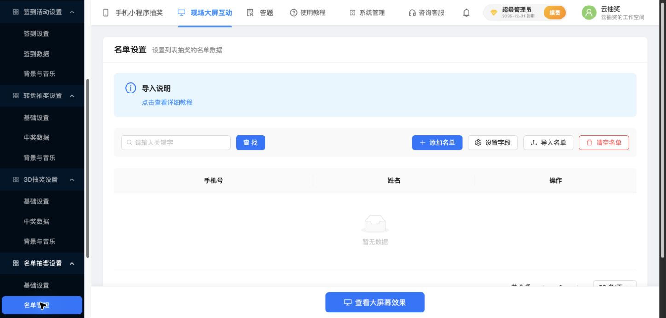Open the 答题 tab
The height and width of the screenshot is (318, 666).
click(x=260, y=13)
